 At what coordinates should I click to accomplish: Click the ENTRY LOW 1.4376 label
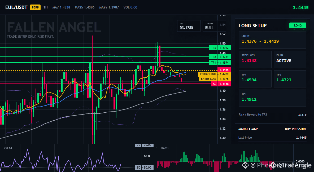point(215,79)
